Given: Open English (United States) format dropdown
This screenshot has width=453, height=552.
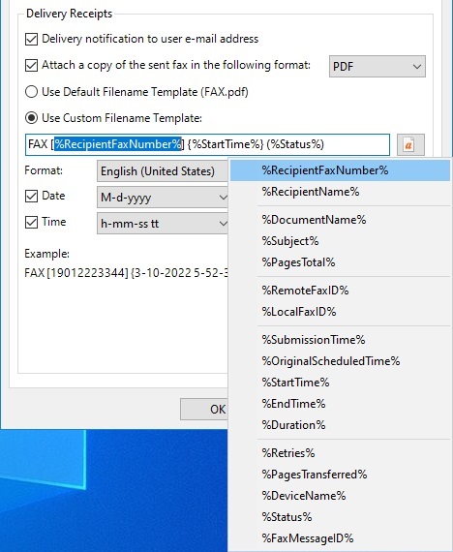Looking at the screenshot, I should click(x=163, y=171).
